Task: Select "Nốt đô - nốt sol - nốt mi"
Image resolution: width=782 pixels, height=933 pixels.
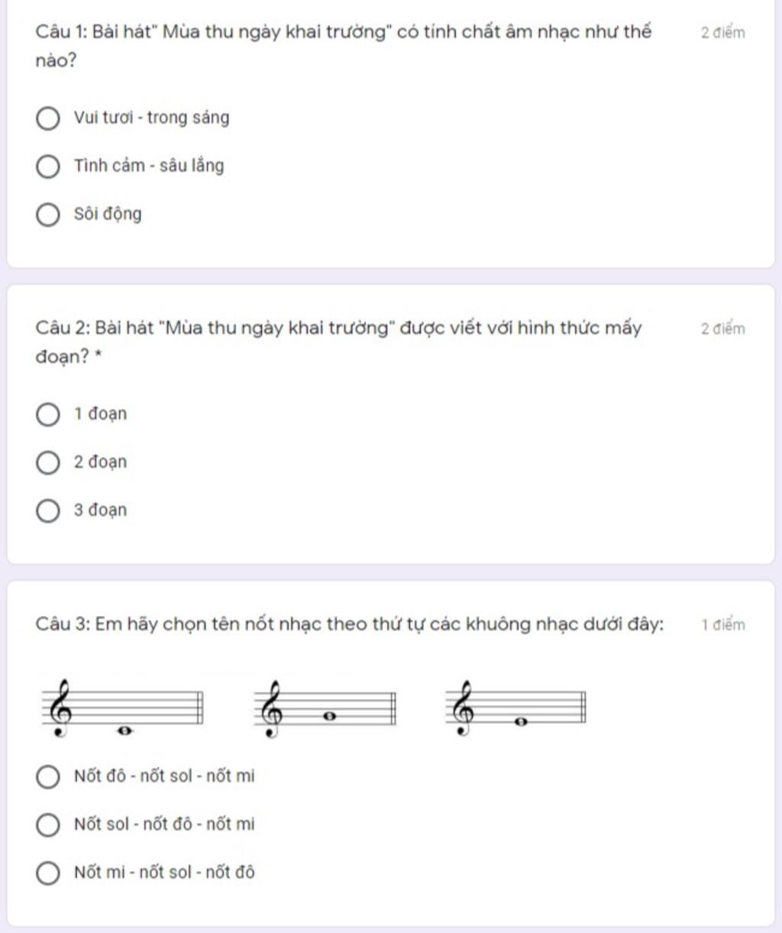Action: tap(47, 777)
